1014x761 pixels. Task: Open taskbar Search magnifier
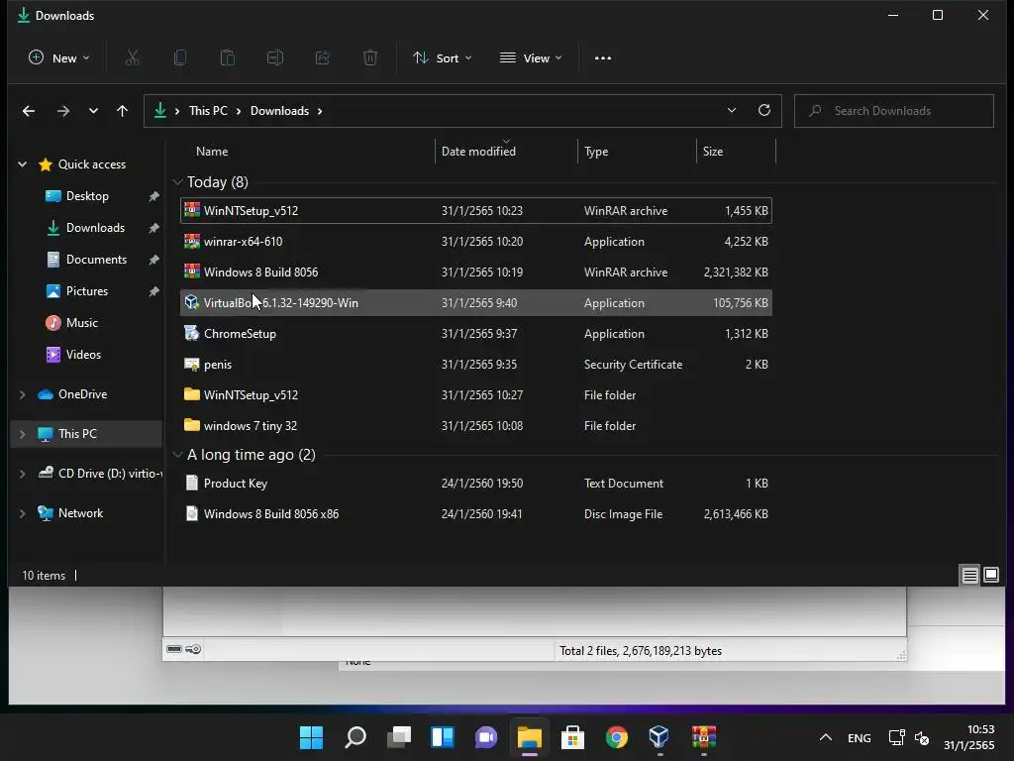[355, 737]
